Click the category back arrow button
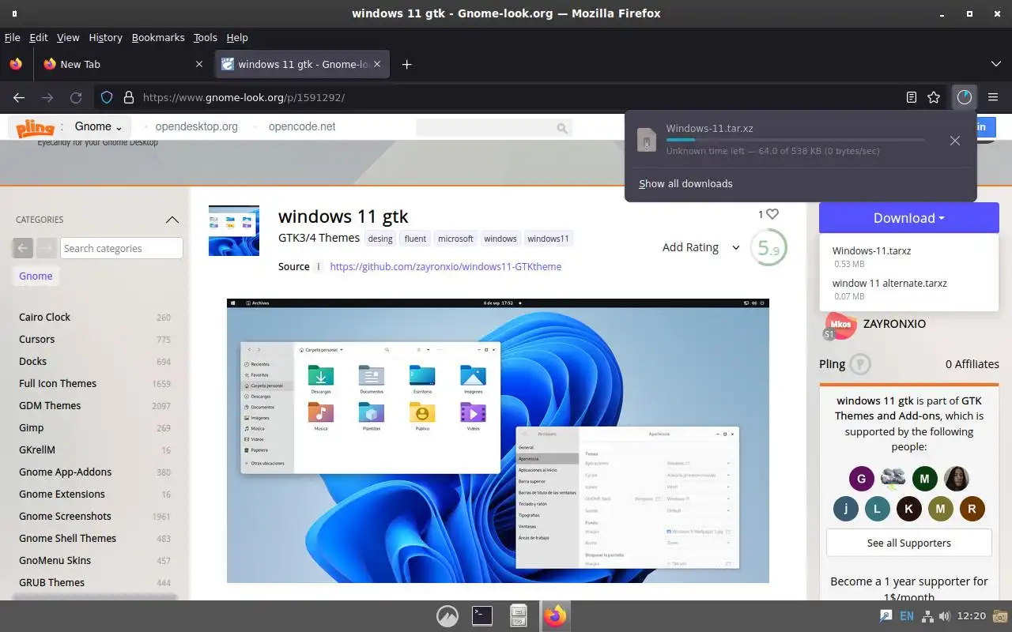 coord(23,248)
